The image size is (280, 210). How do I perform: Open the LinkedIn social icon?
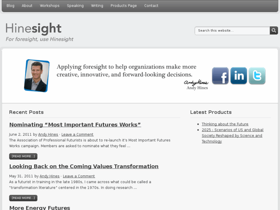coord(238,76)
